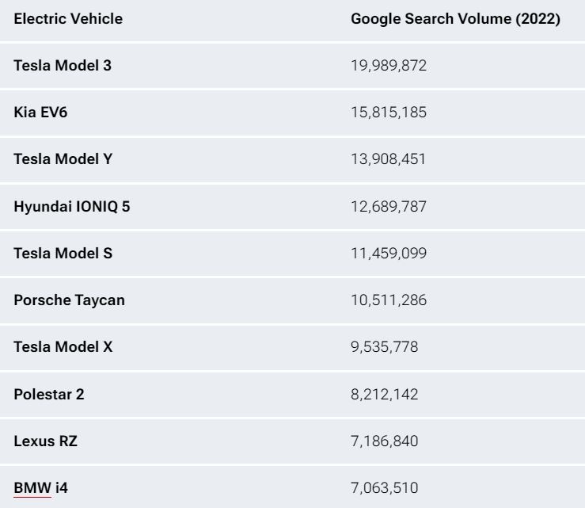
Task: Click the value 19,989,872
Action: tap(389, 66)
